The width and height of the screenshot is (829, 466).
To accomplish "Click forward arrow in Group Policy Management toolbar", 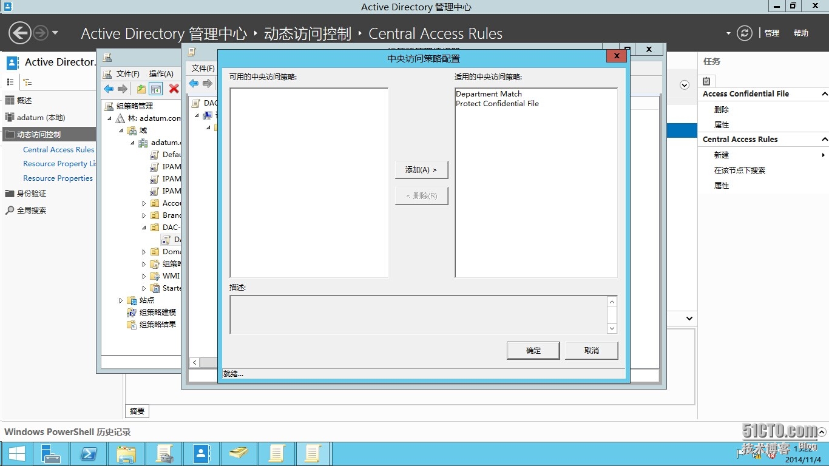I will tap(123, 89).
